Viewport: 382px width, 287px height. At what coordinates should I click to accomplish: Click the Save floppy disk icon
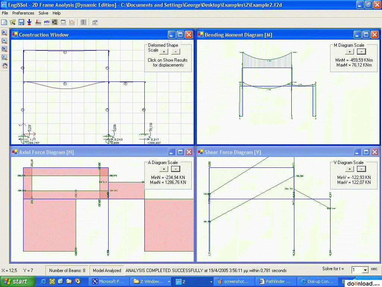[x=21, y=22]
